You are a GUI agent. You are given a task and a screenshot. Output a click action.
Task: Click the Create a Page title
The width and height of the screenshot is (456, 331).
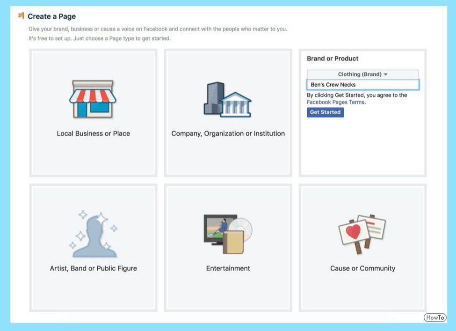(x=52, y=16)
